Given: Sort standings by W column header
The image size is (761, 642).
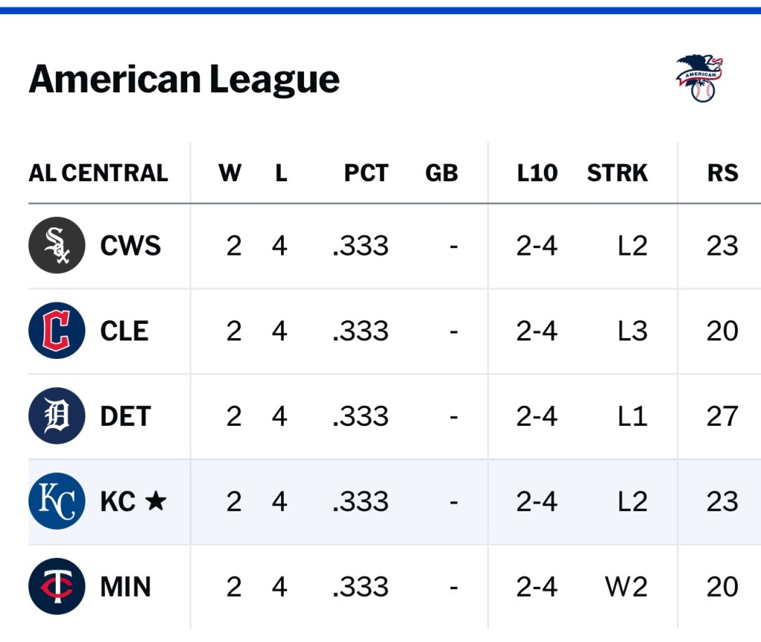Looking at the screenshot, I should (x=230, y=173).
